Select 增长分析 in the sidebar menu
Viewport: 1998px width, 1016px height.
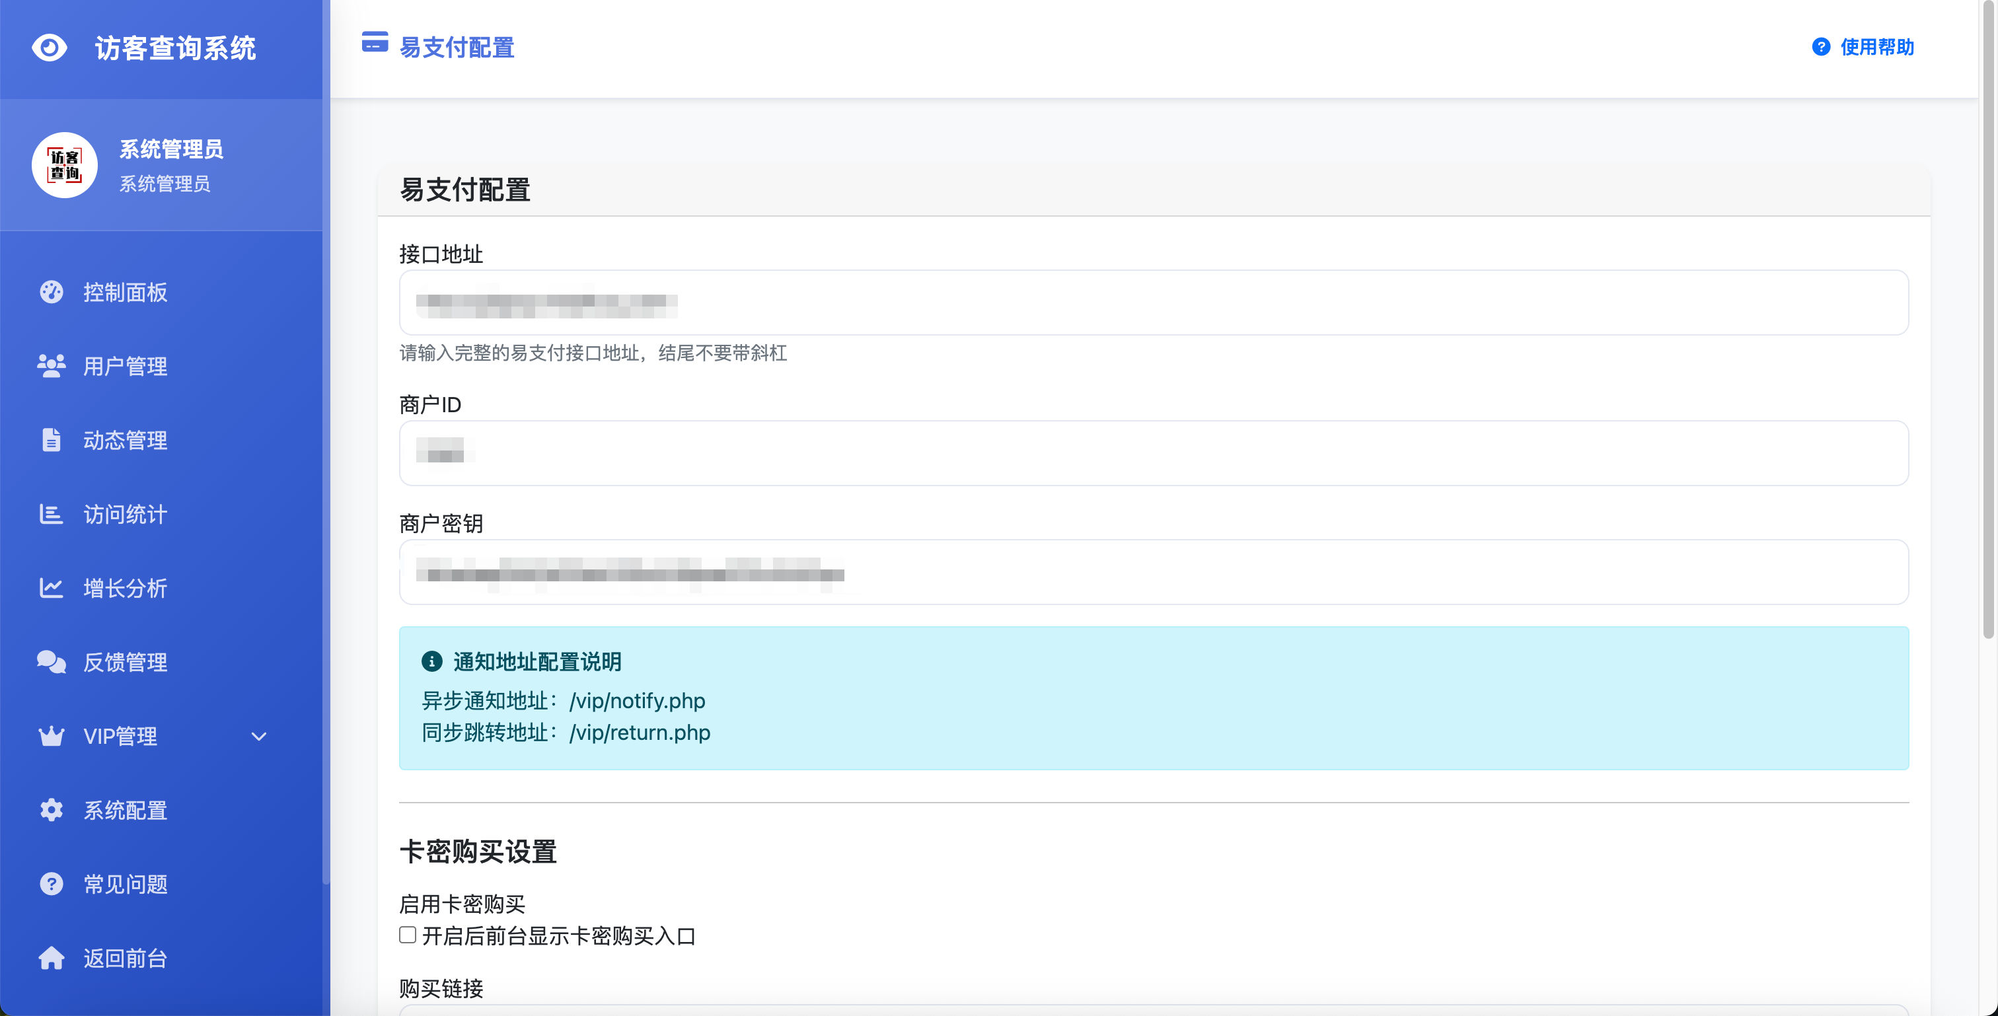pyautogui.click(x=125, y=588)
